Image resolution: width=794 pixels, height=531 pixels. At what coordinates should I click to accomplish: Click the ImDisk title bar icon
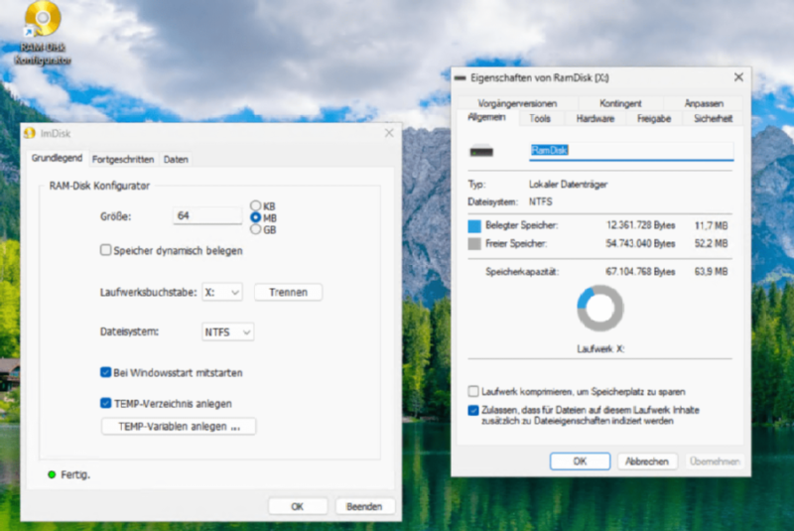tap(31, 133)
